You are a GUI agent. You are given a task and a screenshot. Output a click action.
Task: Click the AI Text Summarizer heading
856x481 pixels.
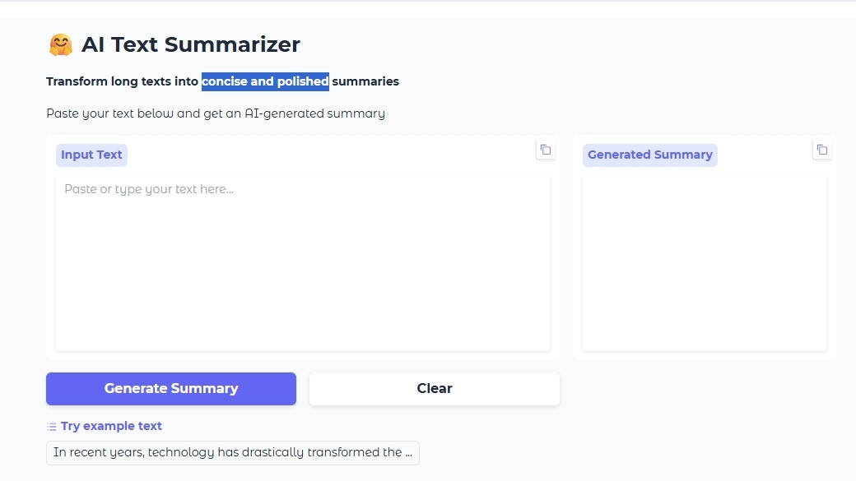coord(191,44)
